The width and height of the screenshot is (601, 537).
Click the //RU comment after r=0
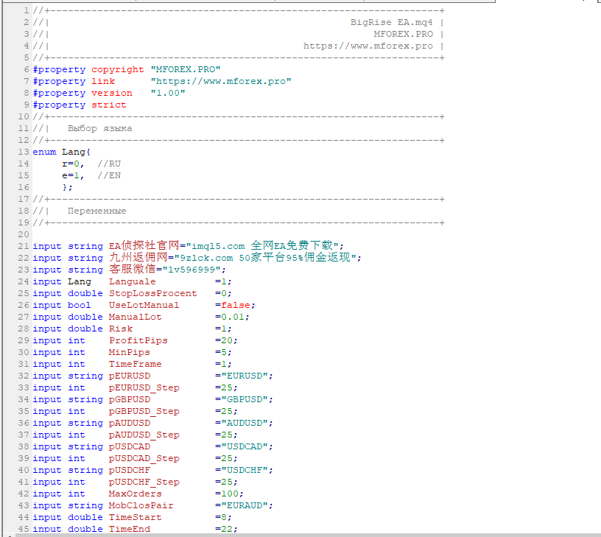pos(109,164)
